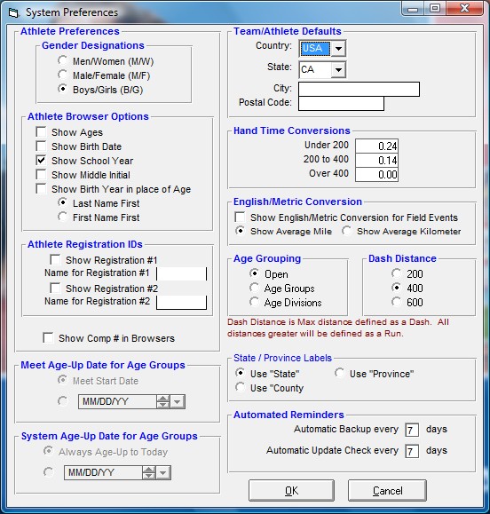Viewport: 490px width, 514px height.
Task: Click the 200 to 400 hand time field
Action: coord(377,160)
